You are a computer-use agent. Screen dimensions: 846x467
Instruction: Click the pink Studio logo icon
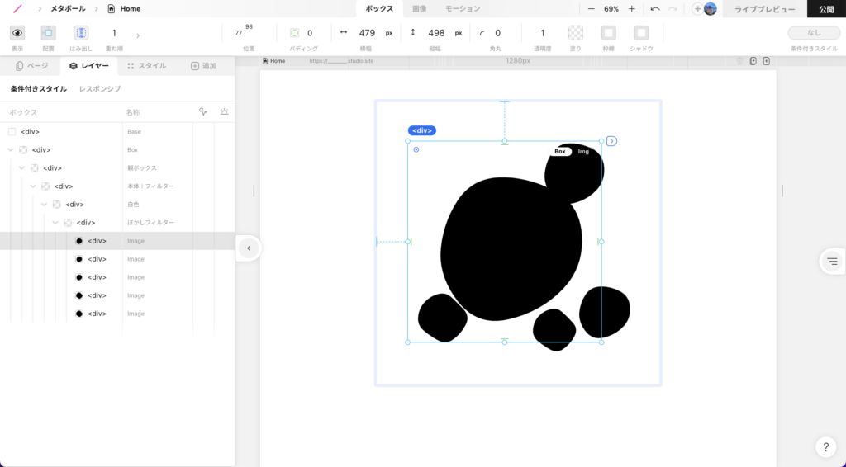[18, 8]
